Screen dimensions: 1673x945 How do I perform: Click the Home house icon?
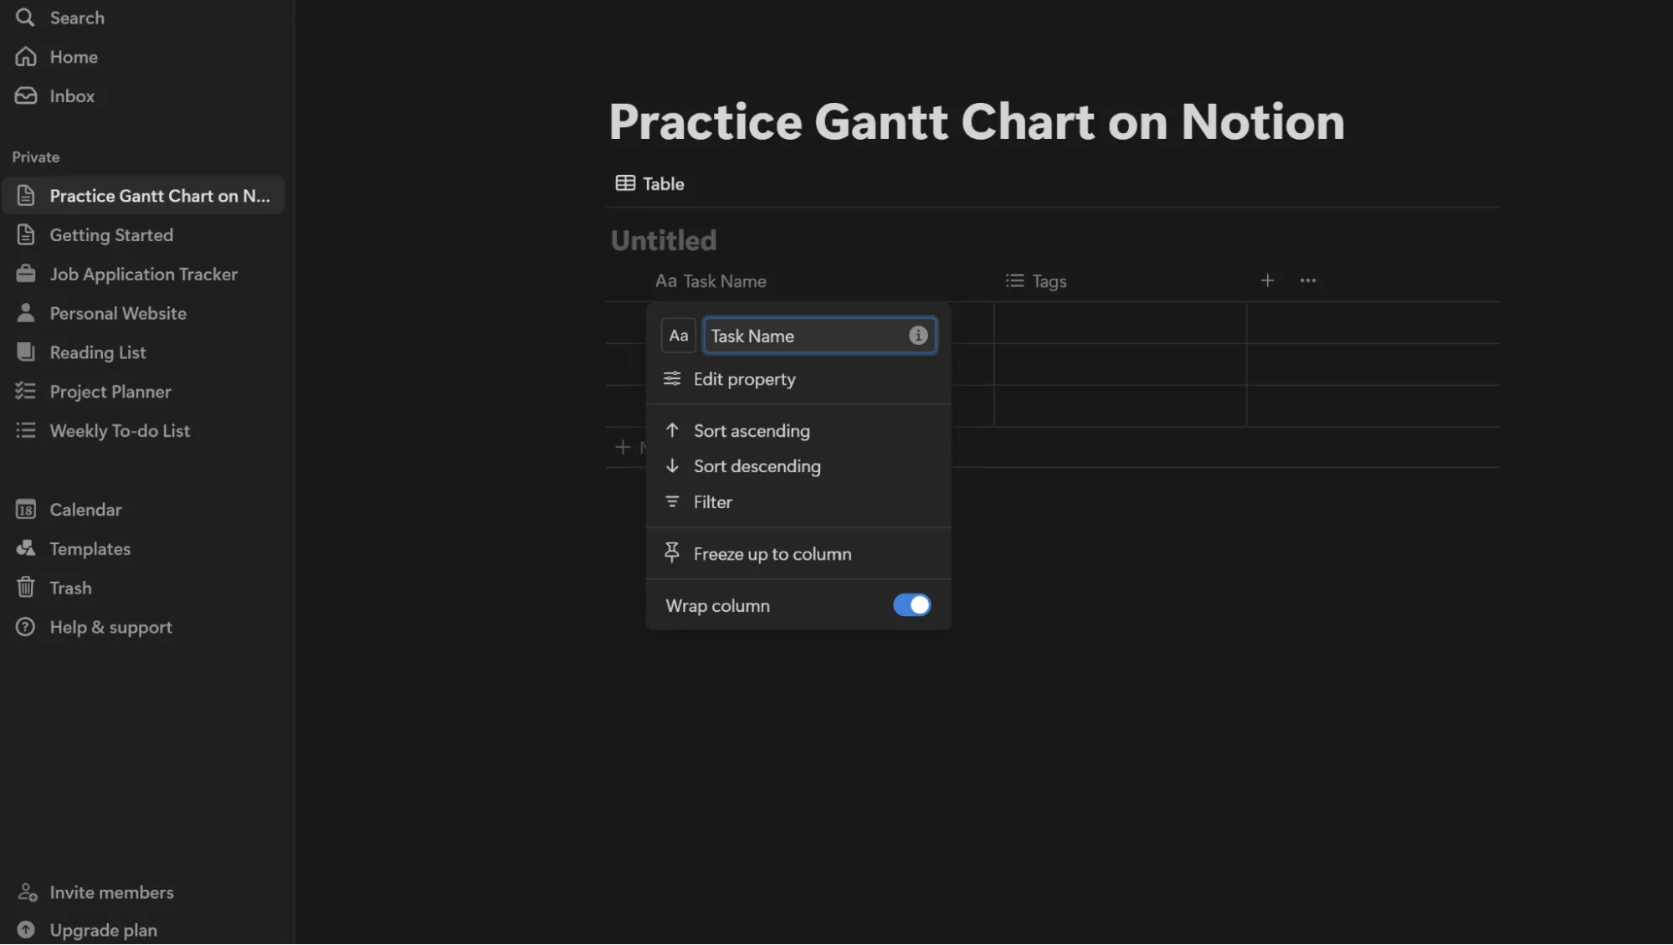click(25, 57)
